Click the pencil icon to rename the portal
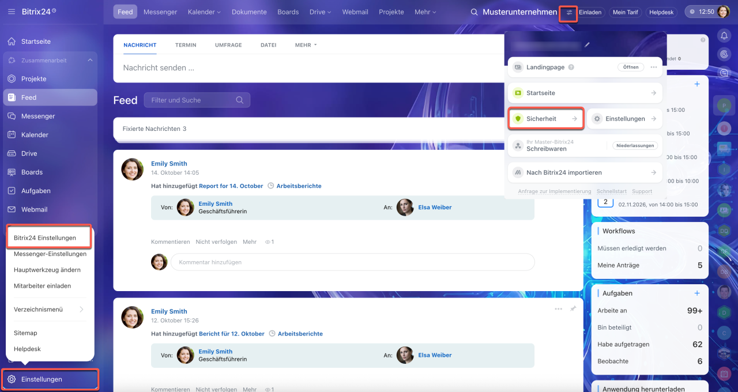 [x=587, y=44]
